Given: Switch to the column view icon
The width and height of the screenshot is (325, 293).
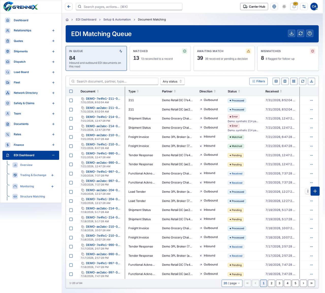Looking at the screenshot, I should point(285,81).
